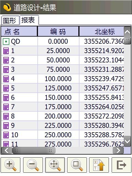Click the exit arrow button
Viewport: 132px width, 176px height.
coord(122,165)
